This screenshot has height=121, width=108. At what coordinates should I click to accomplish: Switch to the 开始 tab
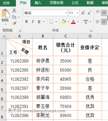[23, 3]
